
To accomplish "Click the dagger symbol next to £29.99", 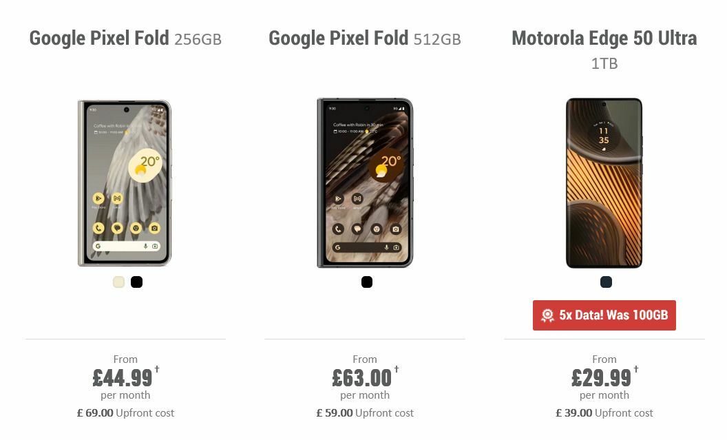I will pyautogui.click(x=635, y=369).
